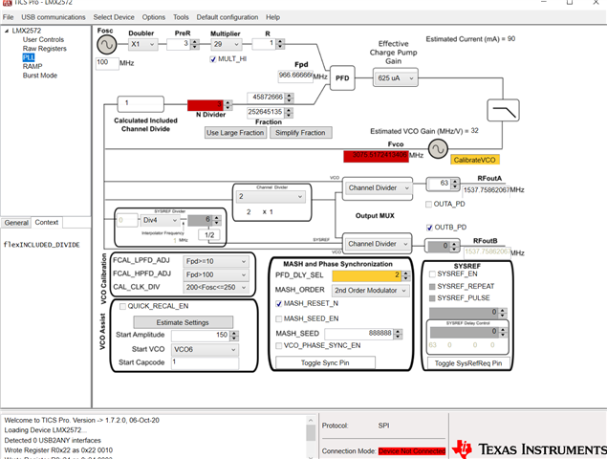Open RFoutB Output MUX Channel Divider dropdown

click(x=378, y=244)
